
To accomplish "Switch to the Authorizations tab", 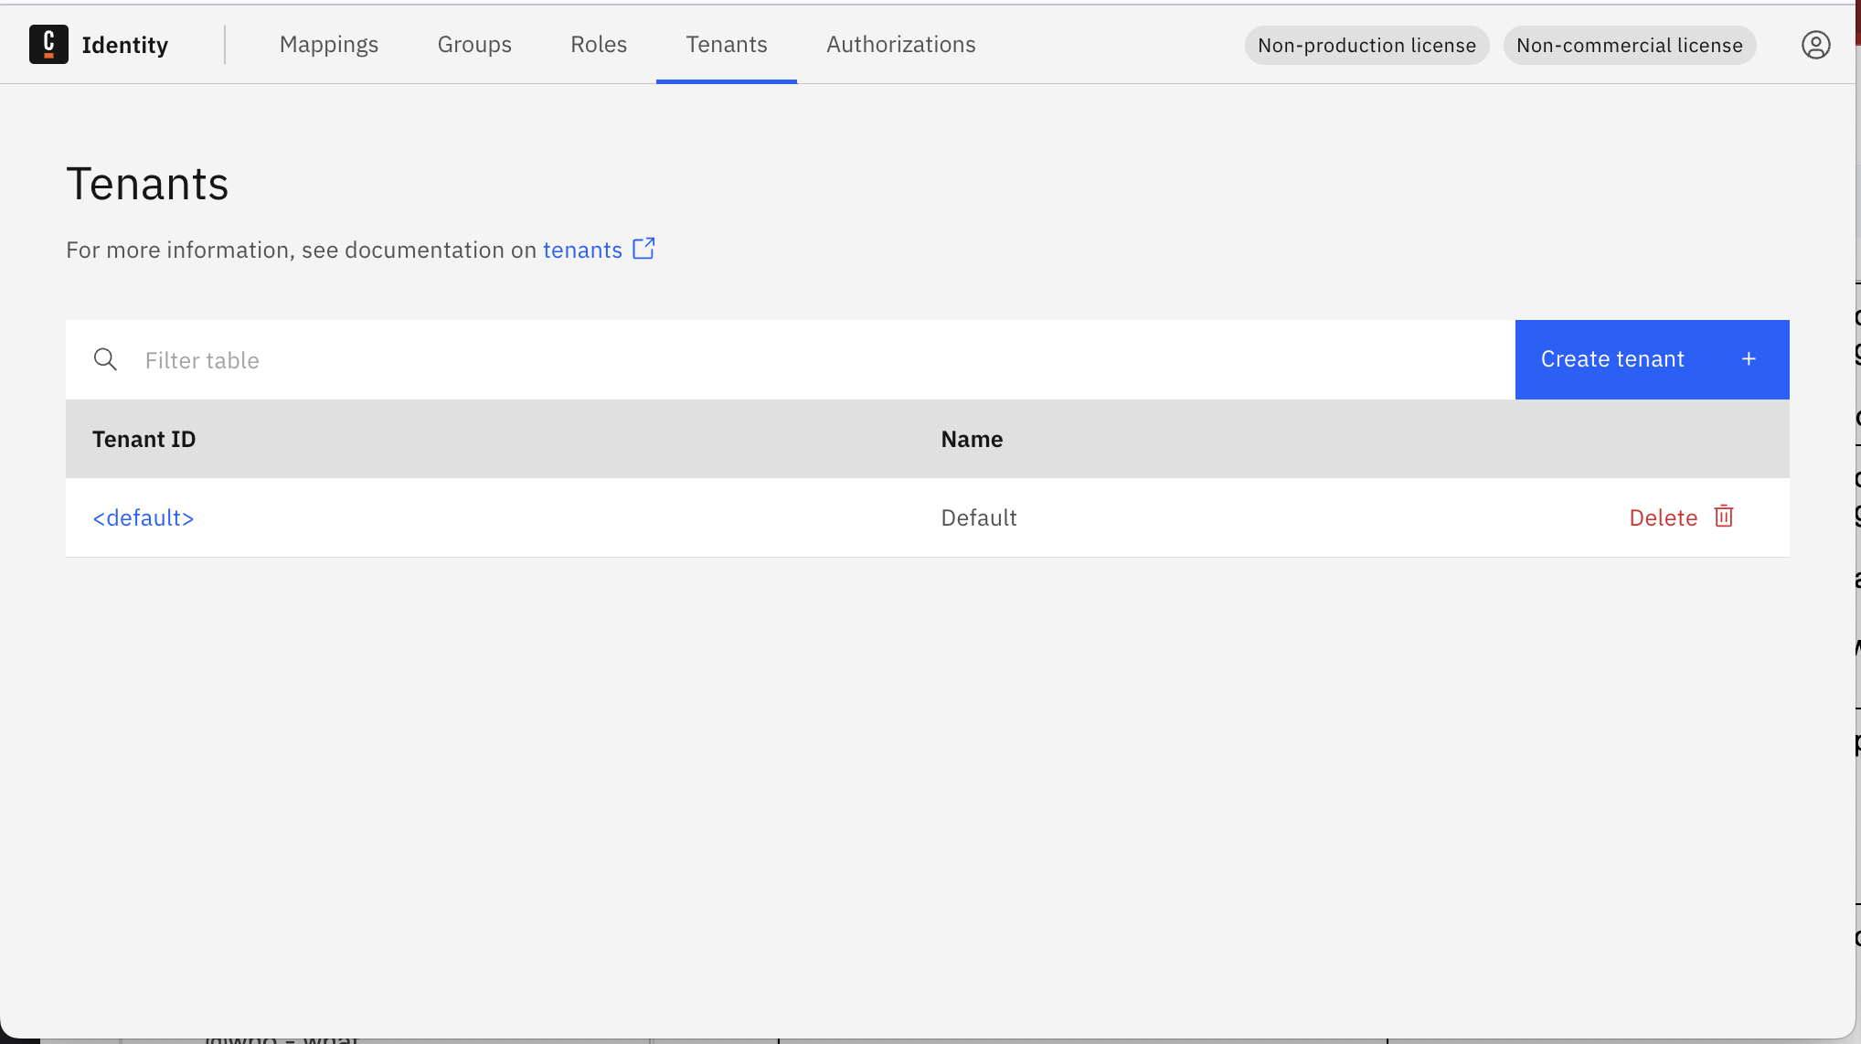I will (x=900, y=44).
